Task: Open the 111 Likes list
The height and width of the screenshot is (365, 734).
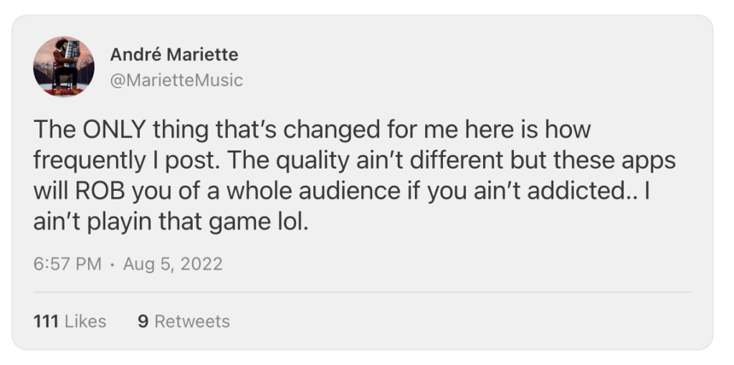Action: coord(70,321)
